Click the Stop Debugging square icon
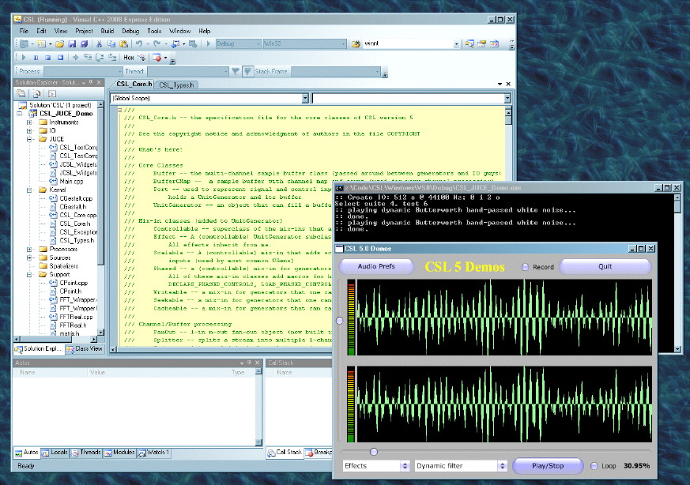 click(x=48, y=58)
